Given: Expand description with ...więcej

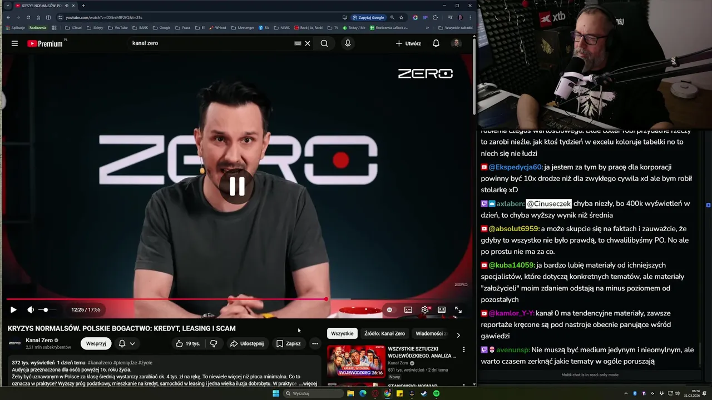Looking at the screenshot, I should pyautogui.click(x=308, y=383).
